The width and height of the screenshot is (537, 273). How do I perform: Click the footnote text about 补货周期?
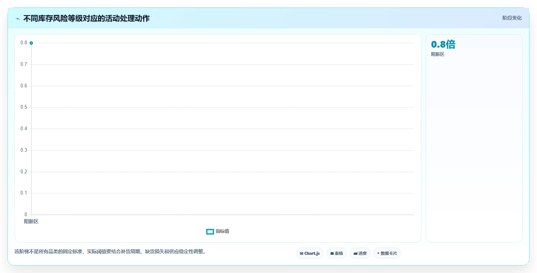pyautogui.click(x=110, y=251)
